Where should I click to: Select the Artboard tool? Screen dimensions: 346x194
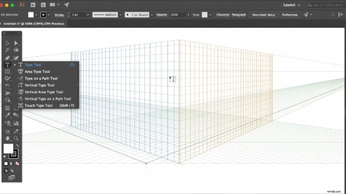point(7,131)
